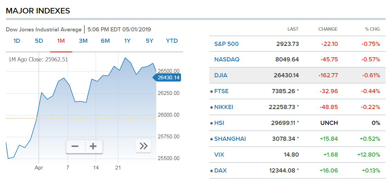Screen dimensions: 389x187
Task: Zoom in the chart with plus button
Action: coord(93,146)
